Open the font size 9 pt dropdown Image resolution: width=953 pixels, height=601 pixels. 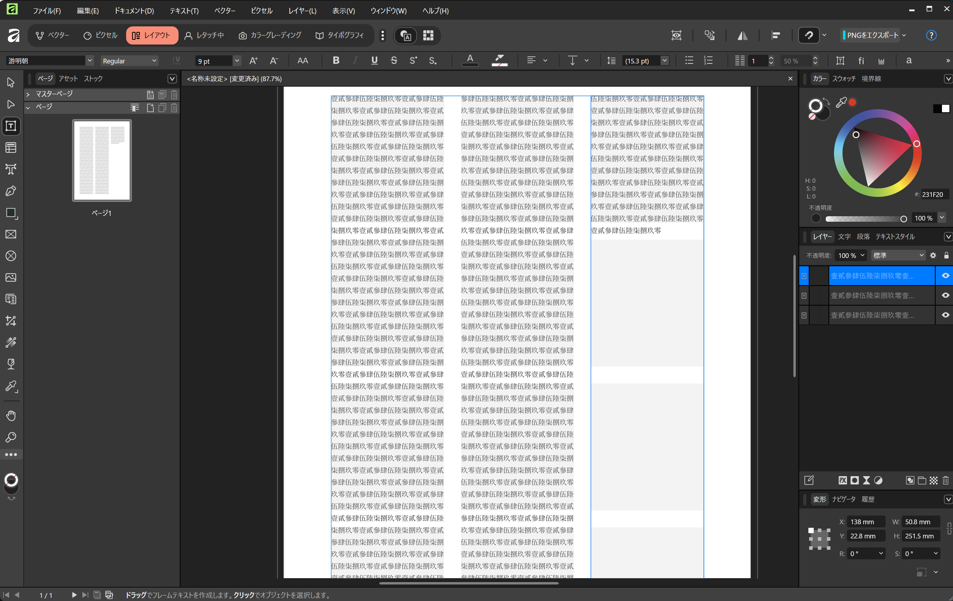click(x=236, y=61)
